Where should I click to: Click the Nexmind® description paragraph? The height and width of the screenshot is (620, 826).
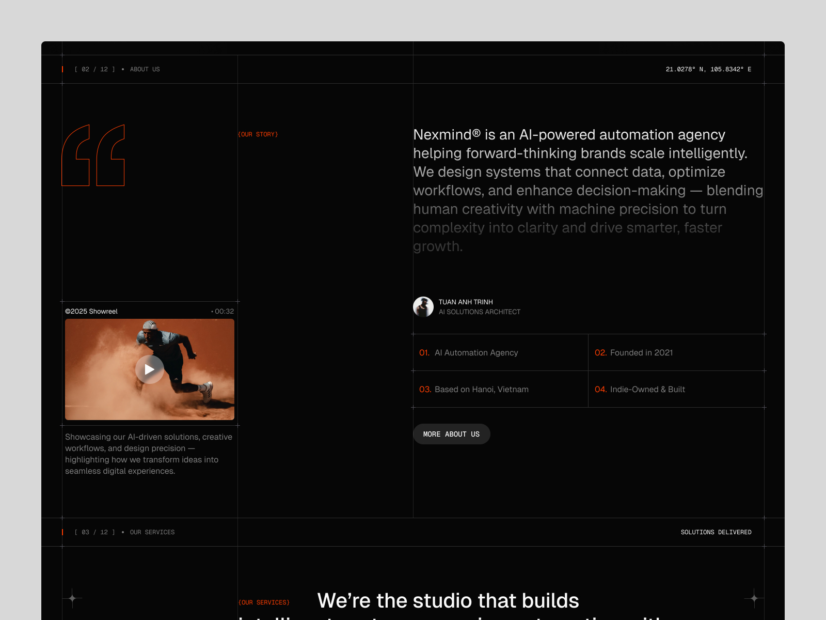click(588, 190)
